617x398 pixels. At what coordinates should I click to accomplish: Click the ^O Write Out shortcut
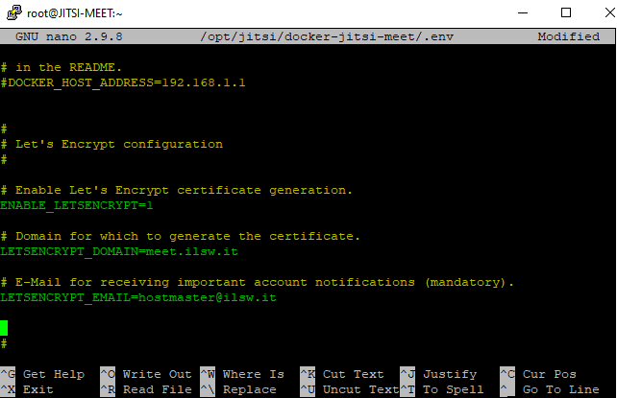pyautogui.click(x=146, y=374)
